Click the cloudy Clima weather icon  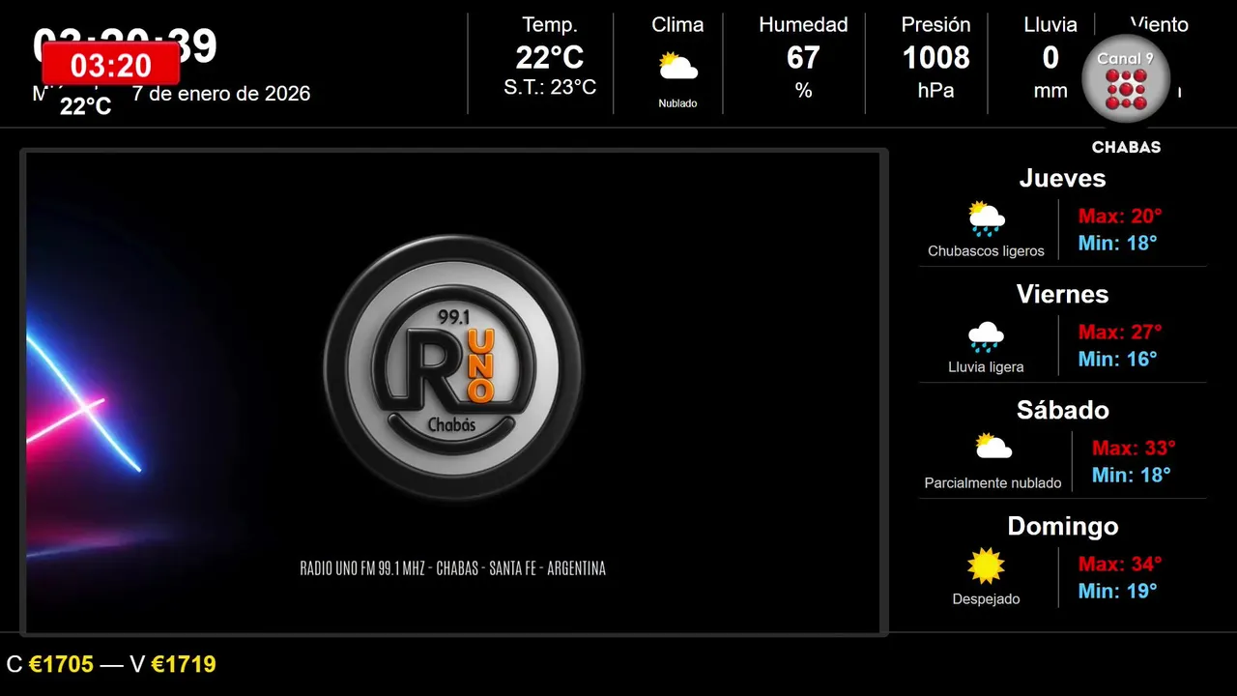[677, 67]
